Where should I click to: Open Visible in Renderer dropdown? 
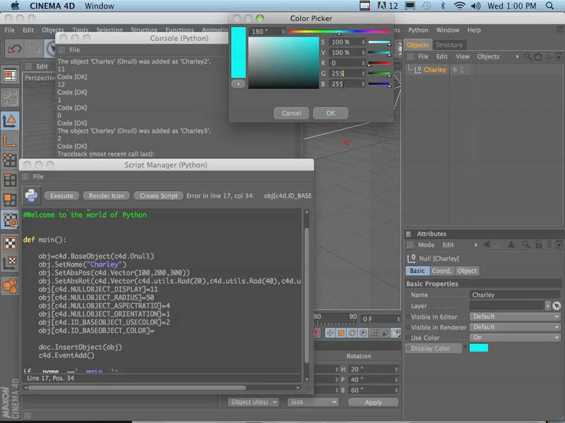click(515, 327)
